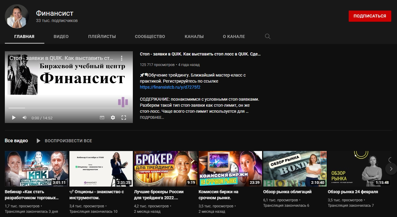Open thumbnail for trading robots webinar

[x=36, y=169]
